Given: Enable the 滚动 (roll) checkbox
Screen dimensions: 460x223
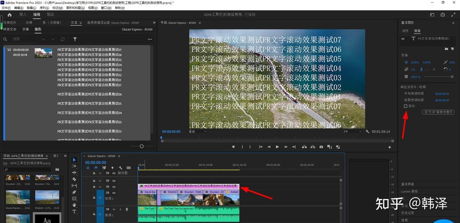Looking at the screenshot, I should pos(406,106).
